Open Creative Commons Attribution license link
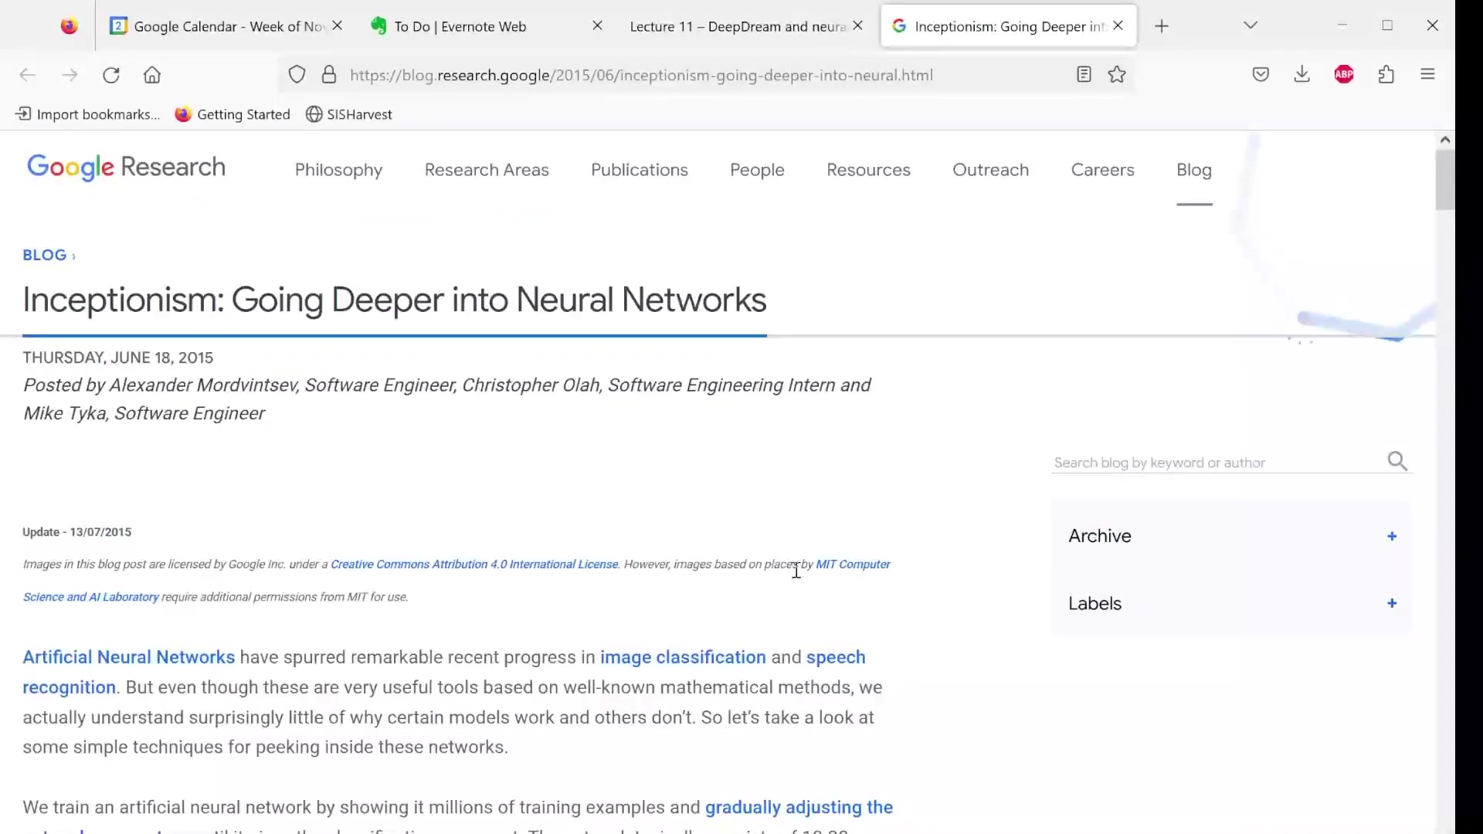This screenshot has height=834, width=1483. tap(474, 564)
